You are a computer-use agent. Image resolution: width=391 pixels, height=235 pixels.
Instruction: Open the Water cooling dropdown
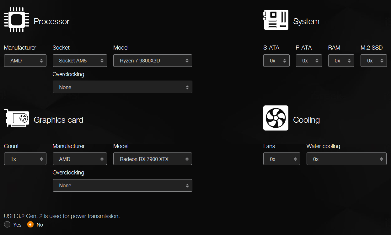coord(346,159)
